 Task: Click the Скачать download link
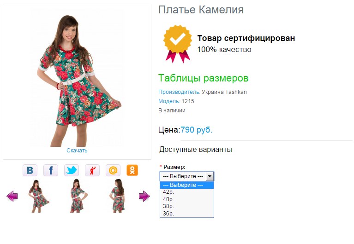(77, 151)
